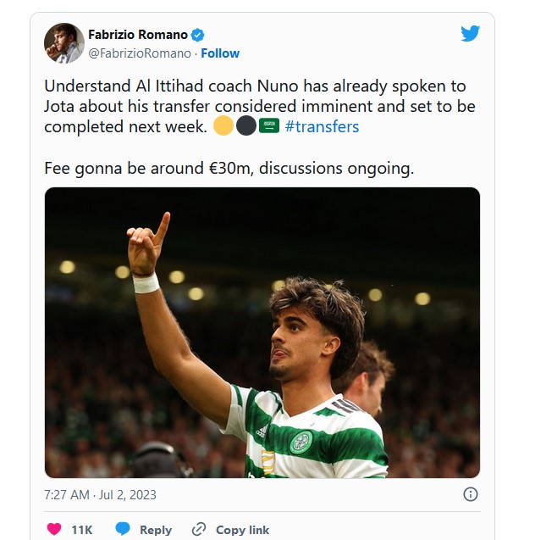Image resolution: width=535 pixels, height=540 pixels.
Task: Open Fabrizio Romano's profile avatar
Action: coord(64,43)
